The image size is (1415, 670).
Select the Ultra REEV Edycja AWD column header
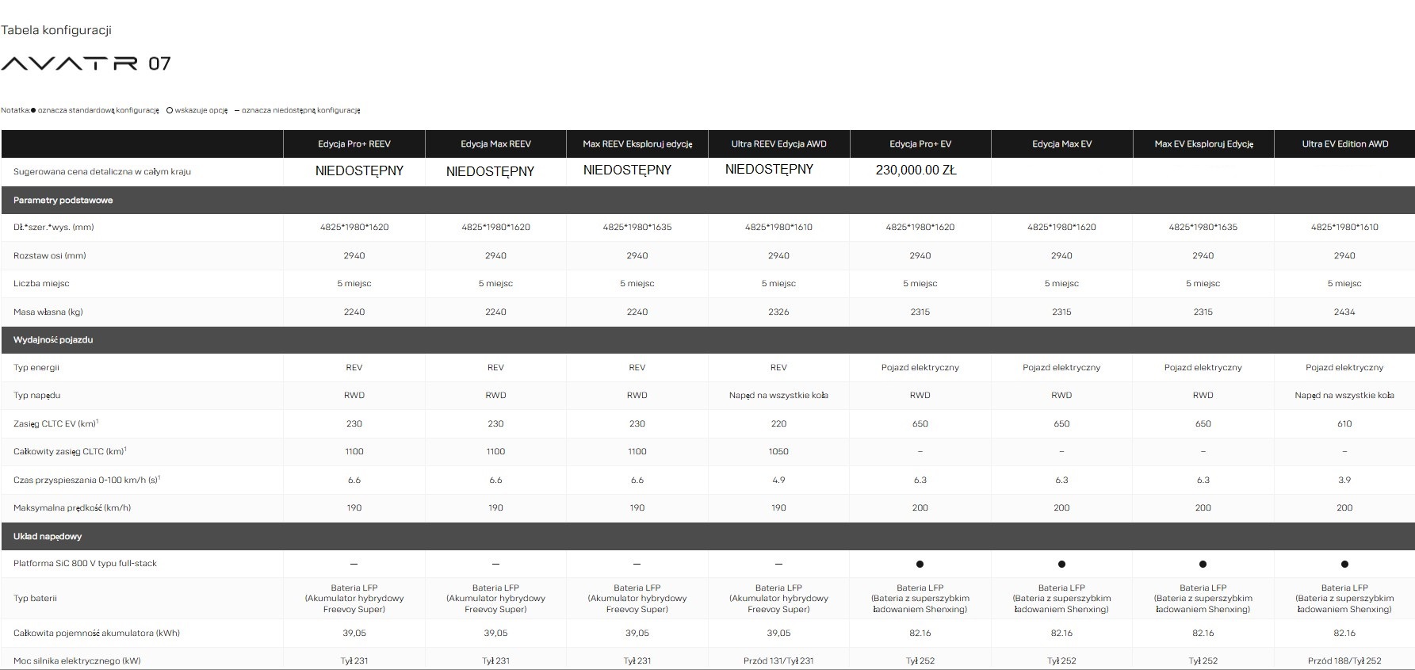[x=778, y=144]
